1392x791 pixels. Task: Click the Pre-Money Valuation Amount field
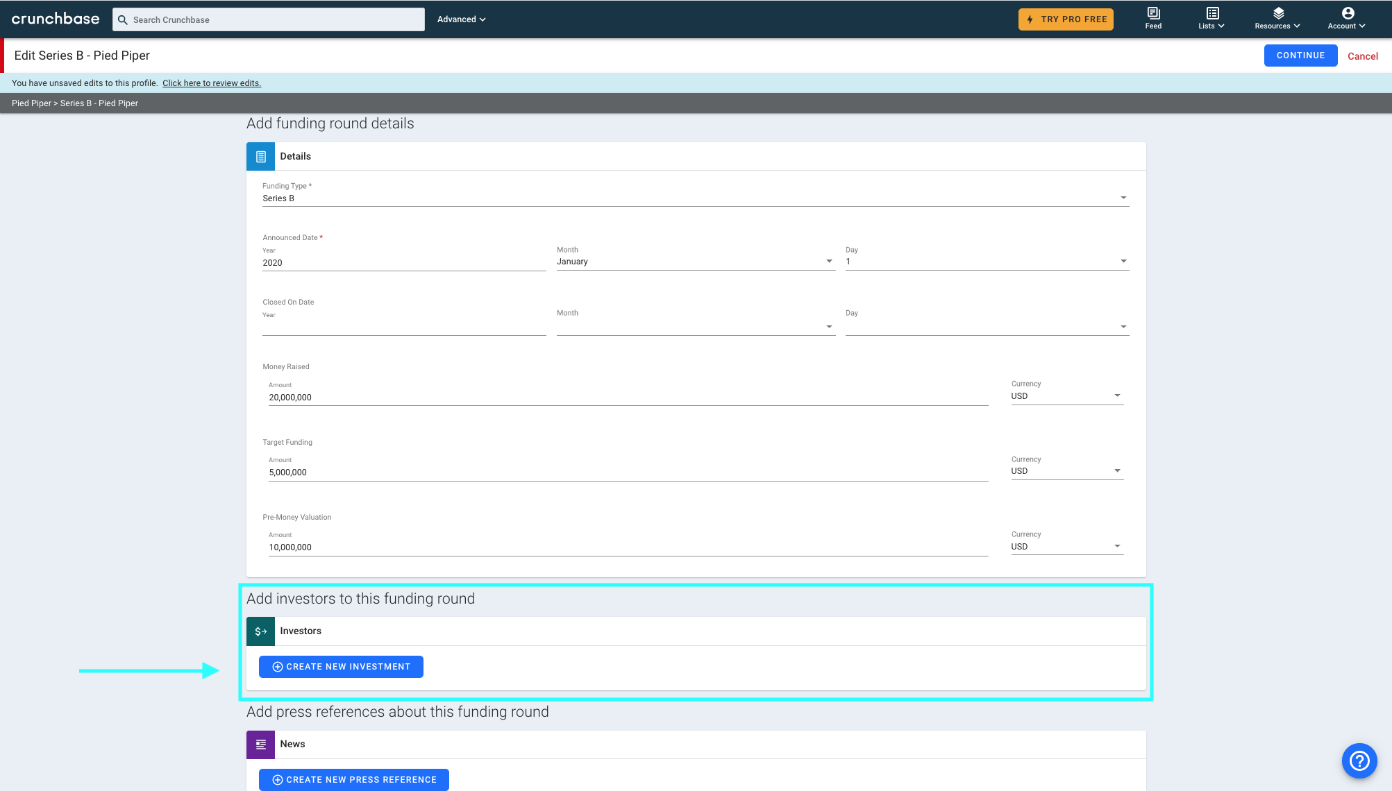(628, 547)
